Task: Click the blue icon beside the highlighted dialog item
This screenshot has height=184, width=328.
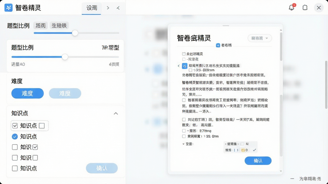Action: [x=184, y=66]
